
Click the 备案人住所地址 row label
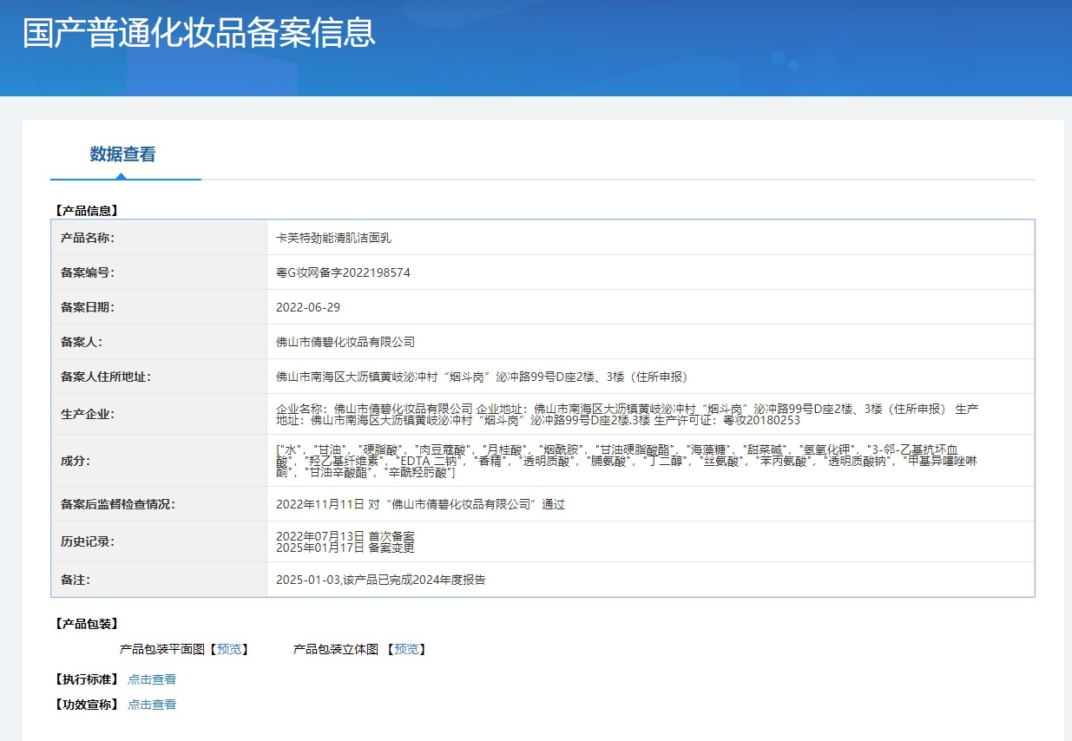(x=105, y=377)
